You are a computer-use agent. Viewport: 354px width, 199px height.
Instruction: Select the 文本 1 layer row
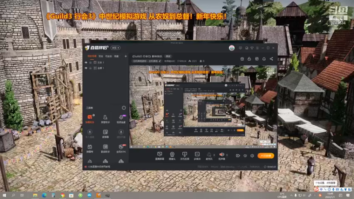pyautogui.click(x=106, y=62)
